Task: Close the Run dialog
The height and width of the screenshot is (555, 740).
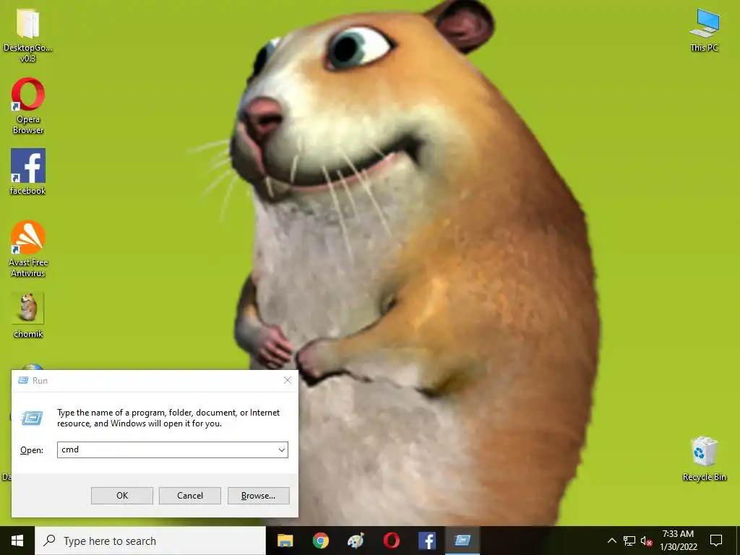Action: click(x=288, y=380)
